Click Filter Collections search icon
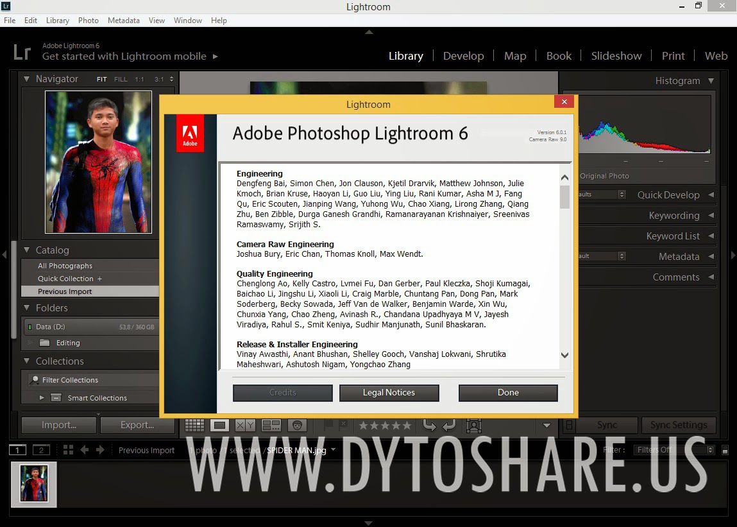 [34, 380]
